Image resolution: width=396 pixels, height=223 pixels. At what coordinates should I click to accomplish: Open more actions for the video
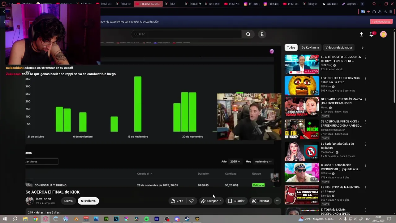(278, 201)
